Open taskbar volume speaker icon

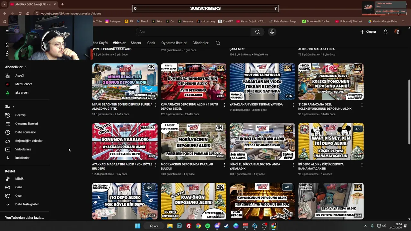pyautogui.click(x=384, y=226)
